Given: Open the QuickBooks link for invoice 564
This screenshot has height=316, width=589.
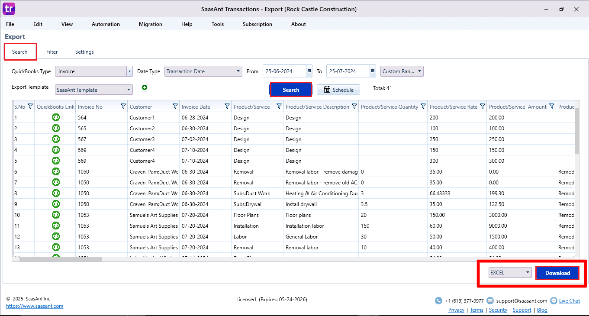Looking at the screenshot, I should coord(55,117).
